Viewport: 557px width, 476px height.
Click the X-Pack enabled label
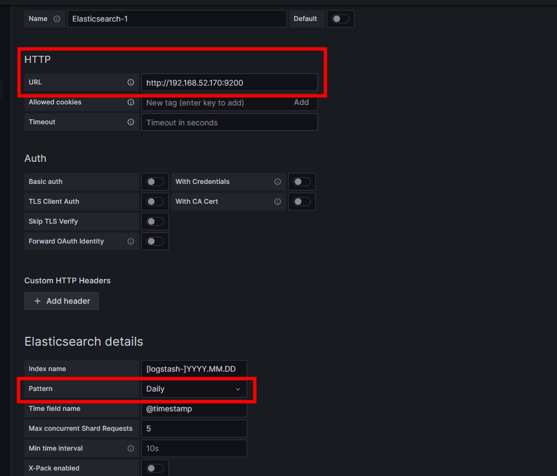pos(54,468)
